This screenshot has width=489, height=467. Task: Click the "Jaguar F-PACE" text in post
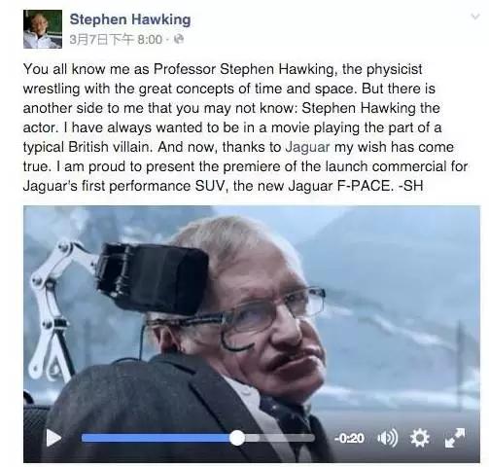point(339,186)
